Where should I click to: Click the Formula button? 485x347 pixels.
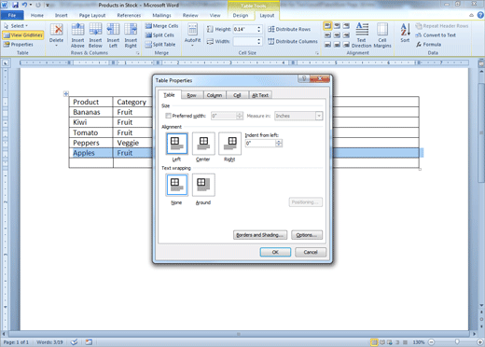pyautogui.click(x=428, y=45)
